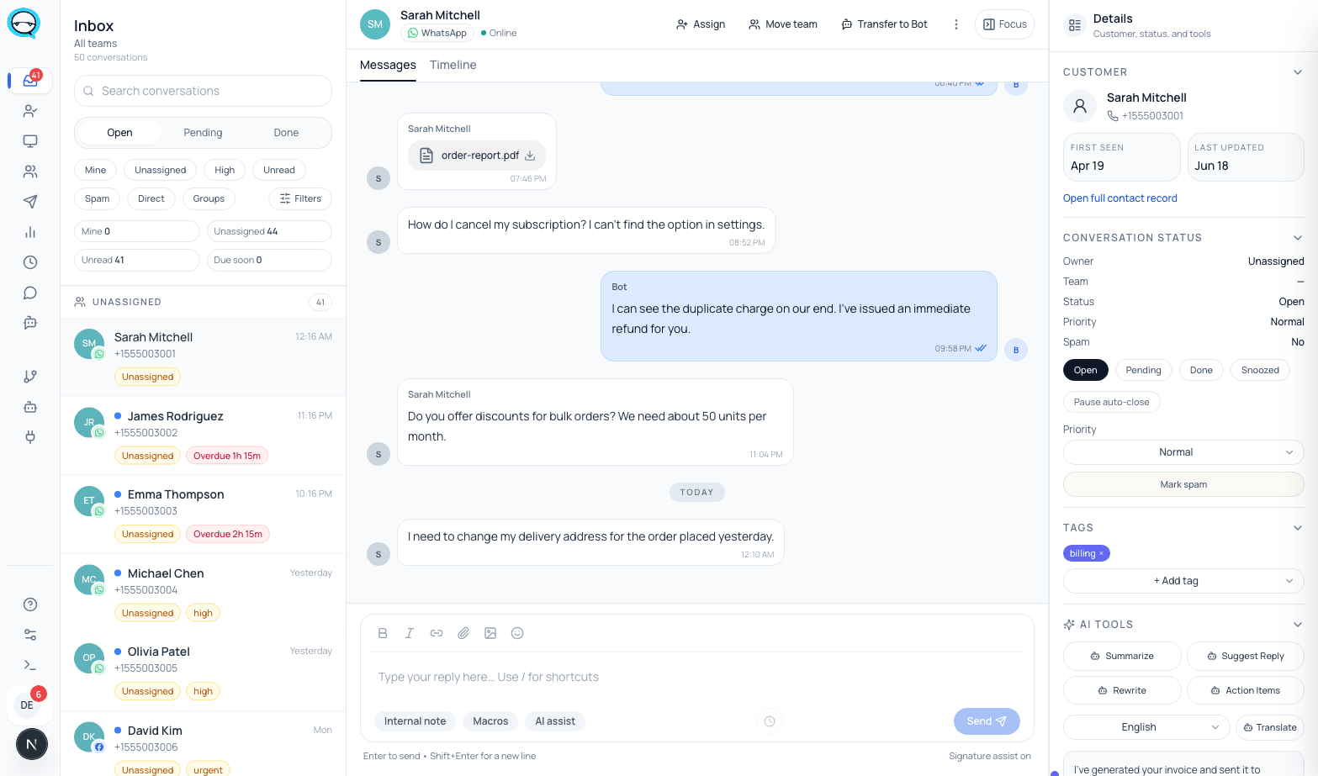
Task: Click the Translate button
Action: point(1270,727)
